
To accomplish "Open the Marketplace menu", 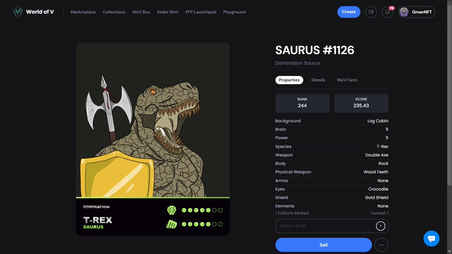I will (x=83, y=12).
